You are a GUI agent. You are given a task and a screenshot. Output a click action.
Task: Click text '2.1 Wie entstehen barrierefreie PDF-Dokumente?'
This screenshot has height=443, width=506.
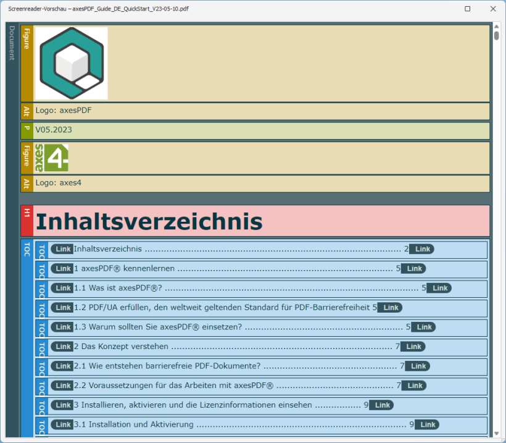click(167, 366)
